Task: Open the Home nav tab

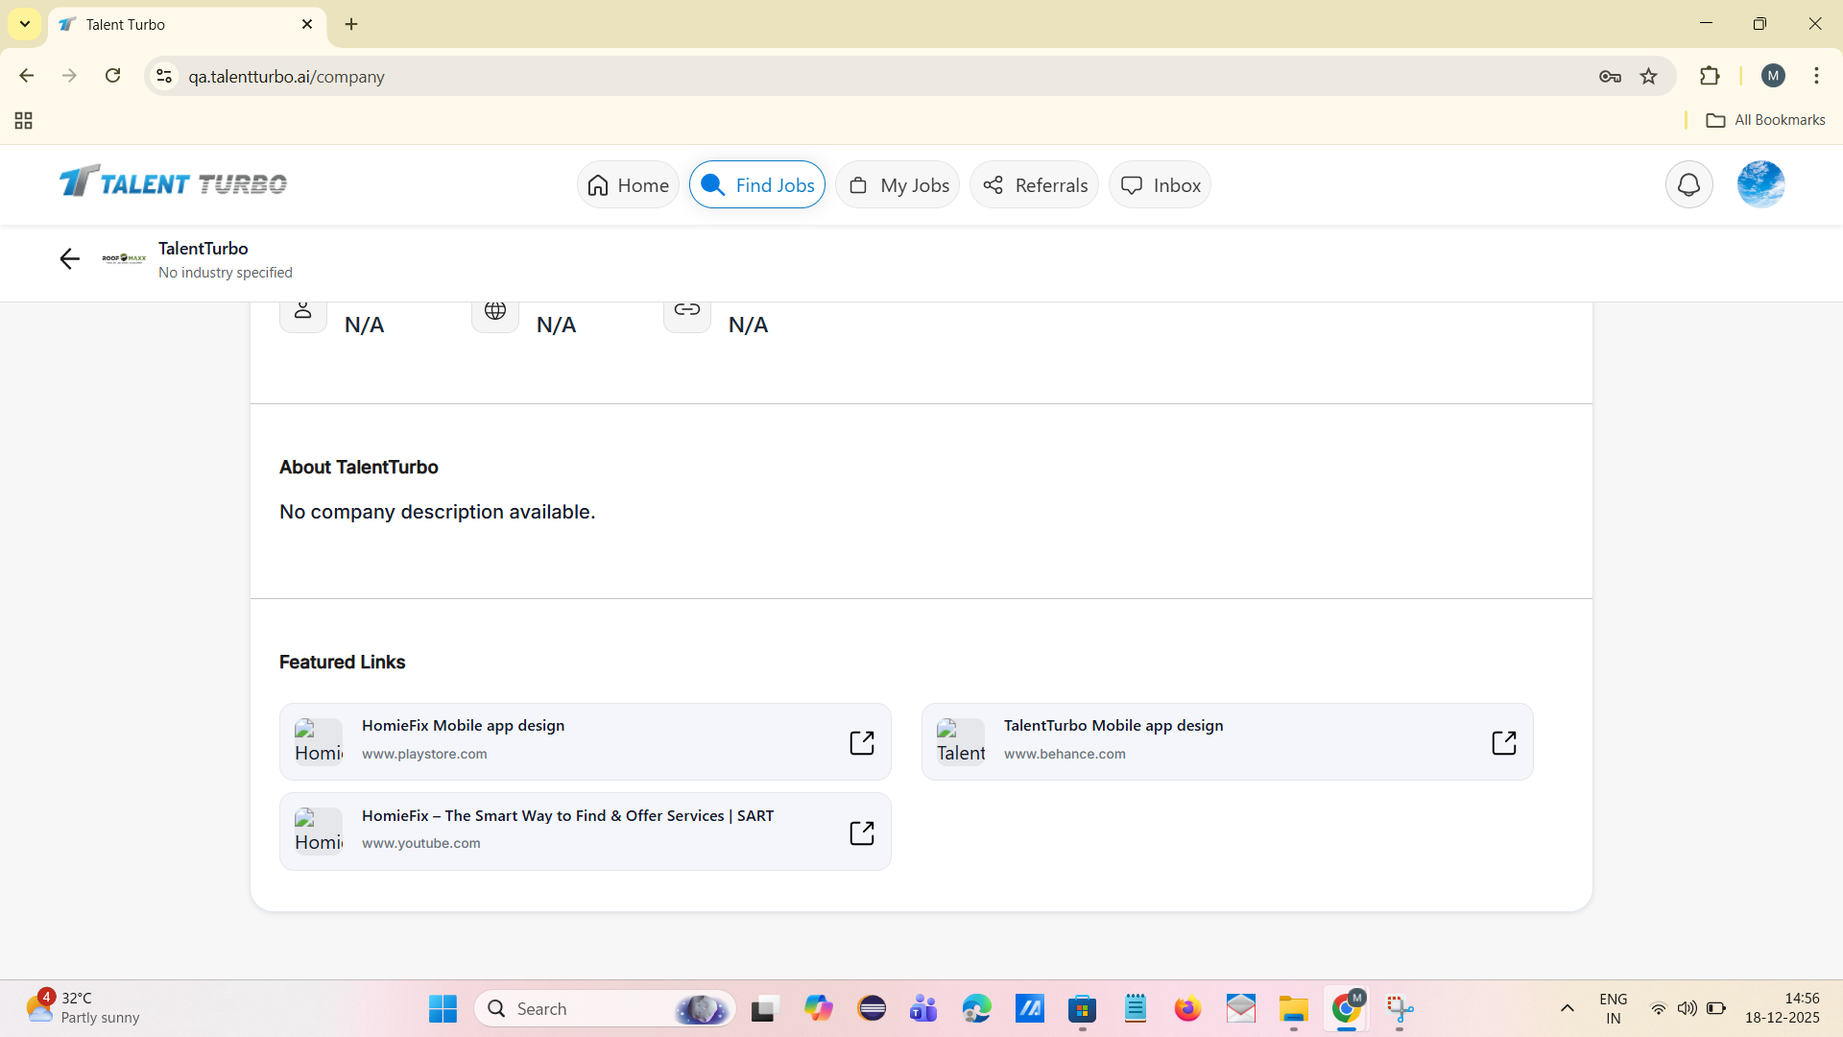Action: click(628, 185)
